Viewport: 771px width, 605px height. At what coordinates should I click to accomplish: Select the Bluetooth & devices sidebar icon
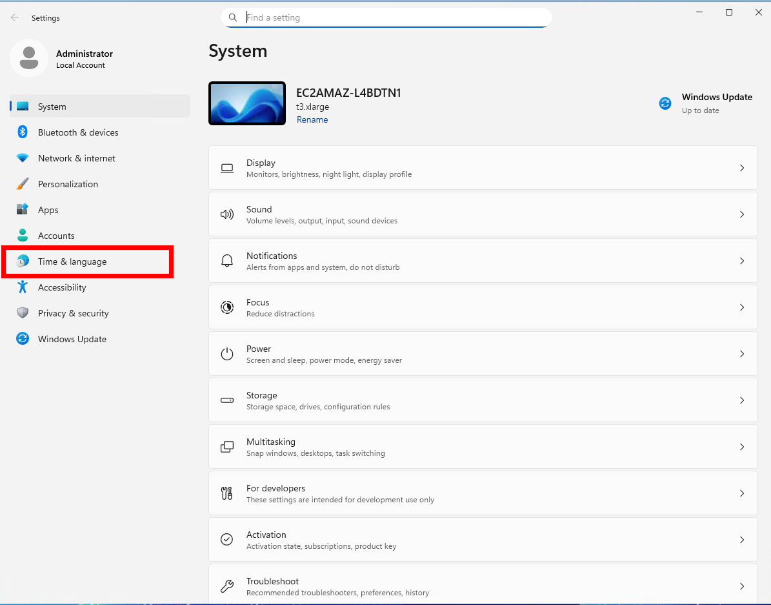point(21,132)
